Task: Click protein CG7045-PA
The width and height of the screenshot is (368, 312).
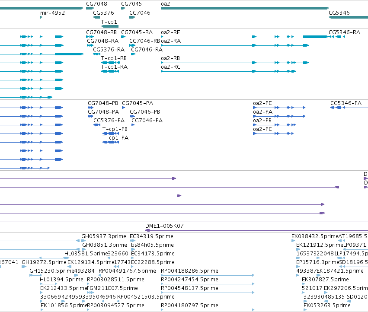Action: point(138,103)
